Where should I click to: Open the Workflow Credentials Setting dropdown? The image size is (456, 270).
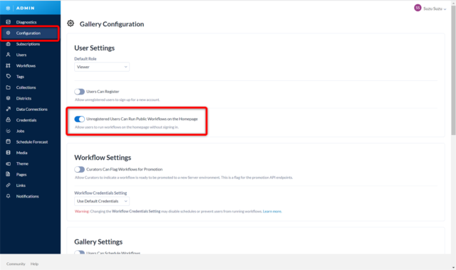tap(102, 201)
